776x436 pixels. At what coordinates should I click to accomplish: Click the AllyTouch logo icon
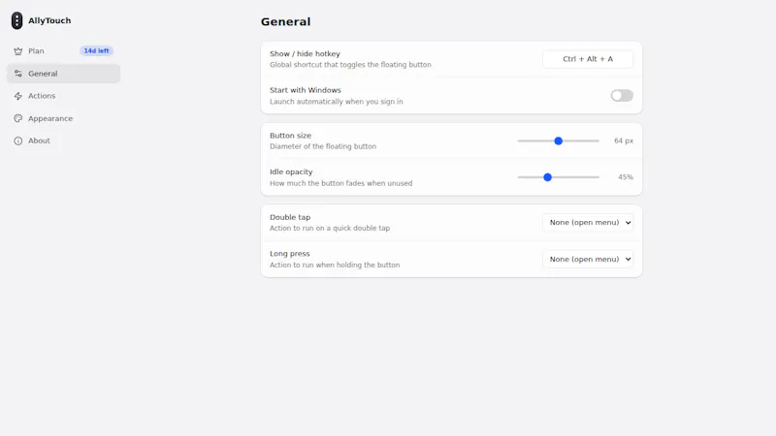tap(16, 20)
